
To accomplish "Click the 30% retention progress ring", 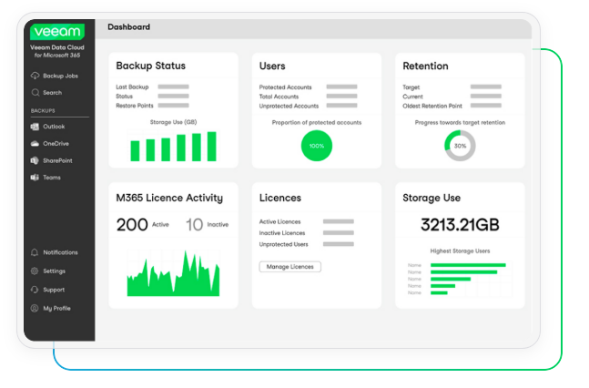I will click(x=460, y=146).
